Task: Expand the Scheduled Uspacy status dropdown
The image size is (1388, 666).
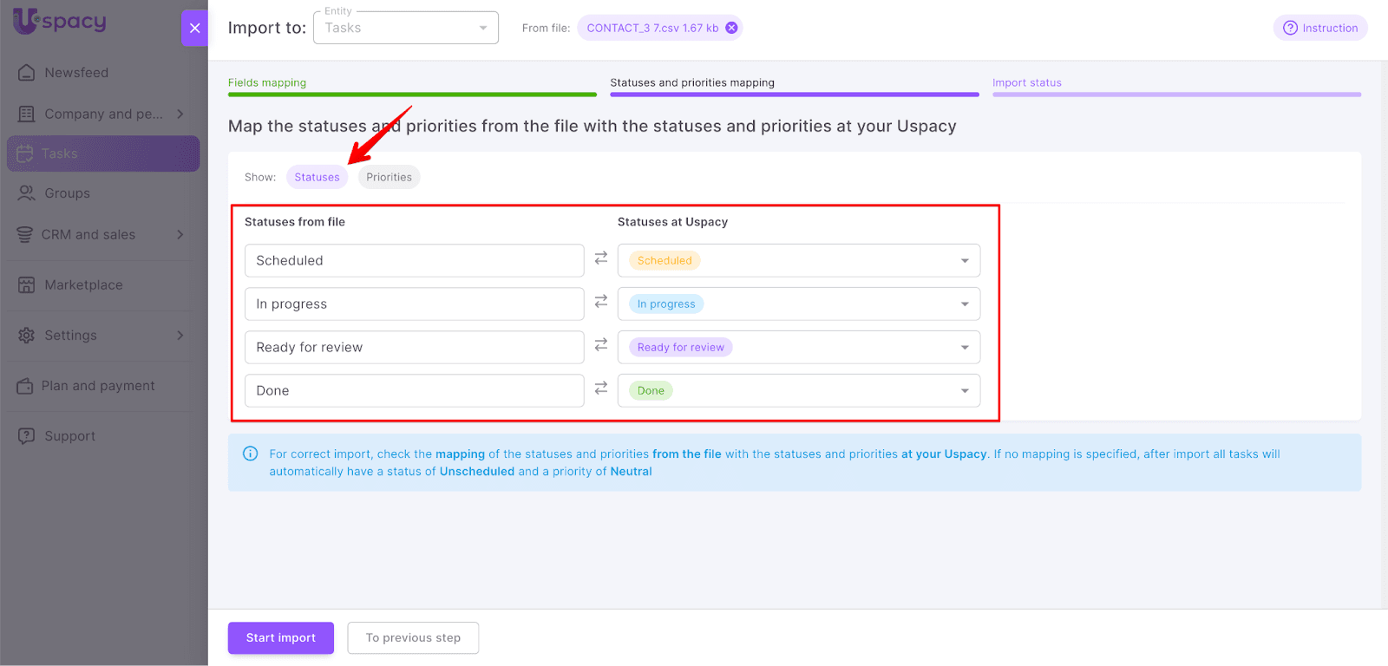Action: coord(964,261)
